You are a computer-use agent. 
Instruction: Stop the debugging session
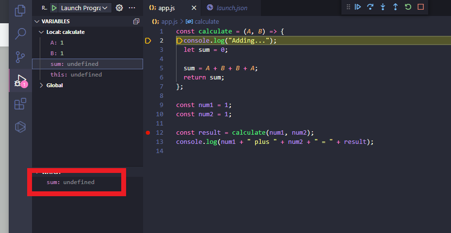tap(420, 7)
